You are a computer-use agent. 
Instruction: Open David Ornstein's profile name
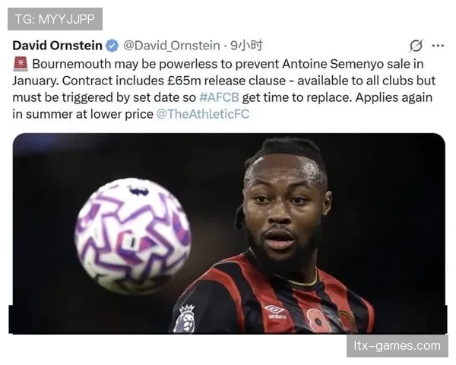click(x=57, y=46)
